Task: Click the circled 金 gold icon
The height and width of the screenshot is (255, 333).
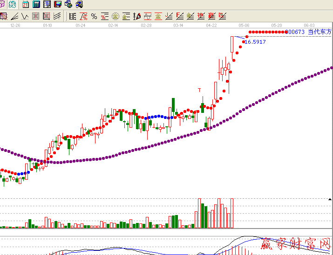Action: tap(115, 17)
